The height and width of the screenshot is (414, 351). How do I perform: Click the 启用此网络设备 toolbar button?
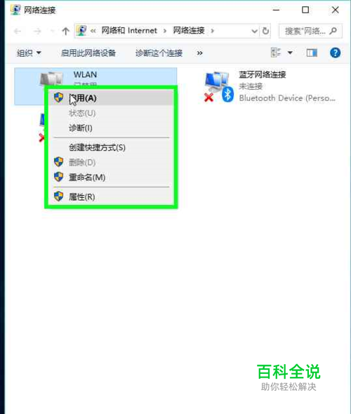(x=88, y=53)
